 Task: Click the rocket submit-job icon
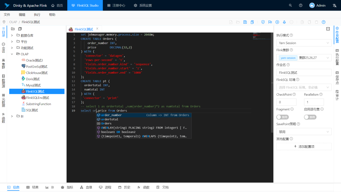(x=284, y=22)
